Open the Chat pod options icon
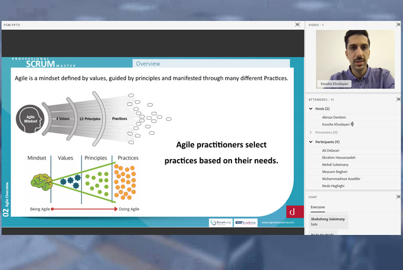403x270 pixels. (398, 197)
